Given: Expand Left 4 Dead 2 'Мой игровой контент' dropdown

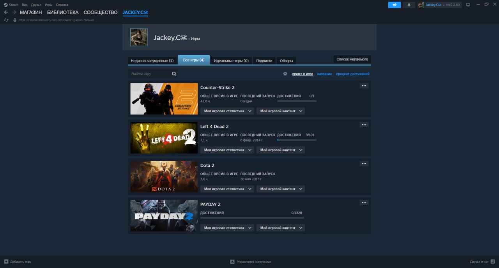Looking at the screenshot, I should 280,150.
